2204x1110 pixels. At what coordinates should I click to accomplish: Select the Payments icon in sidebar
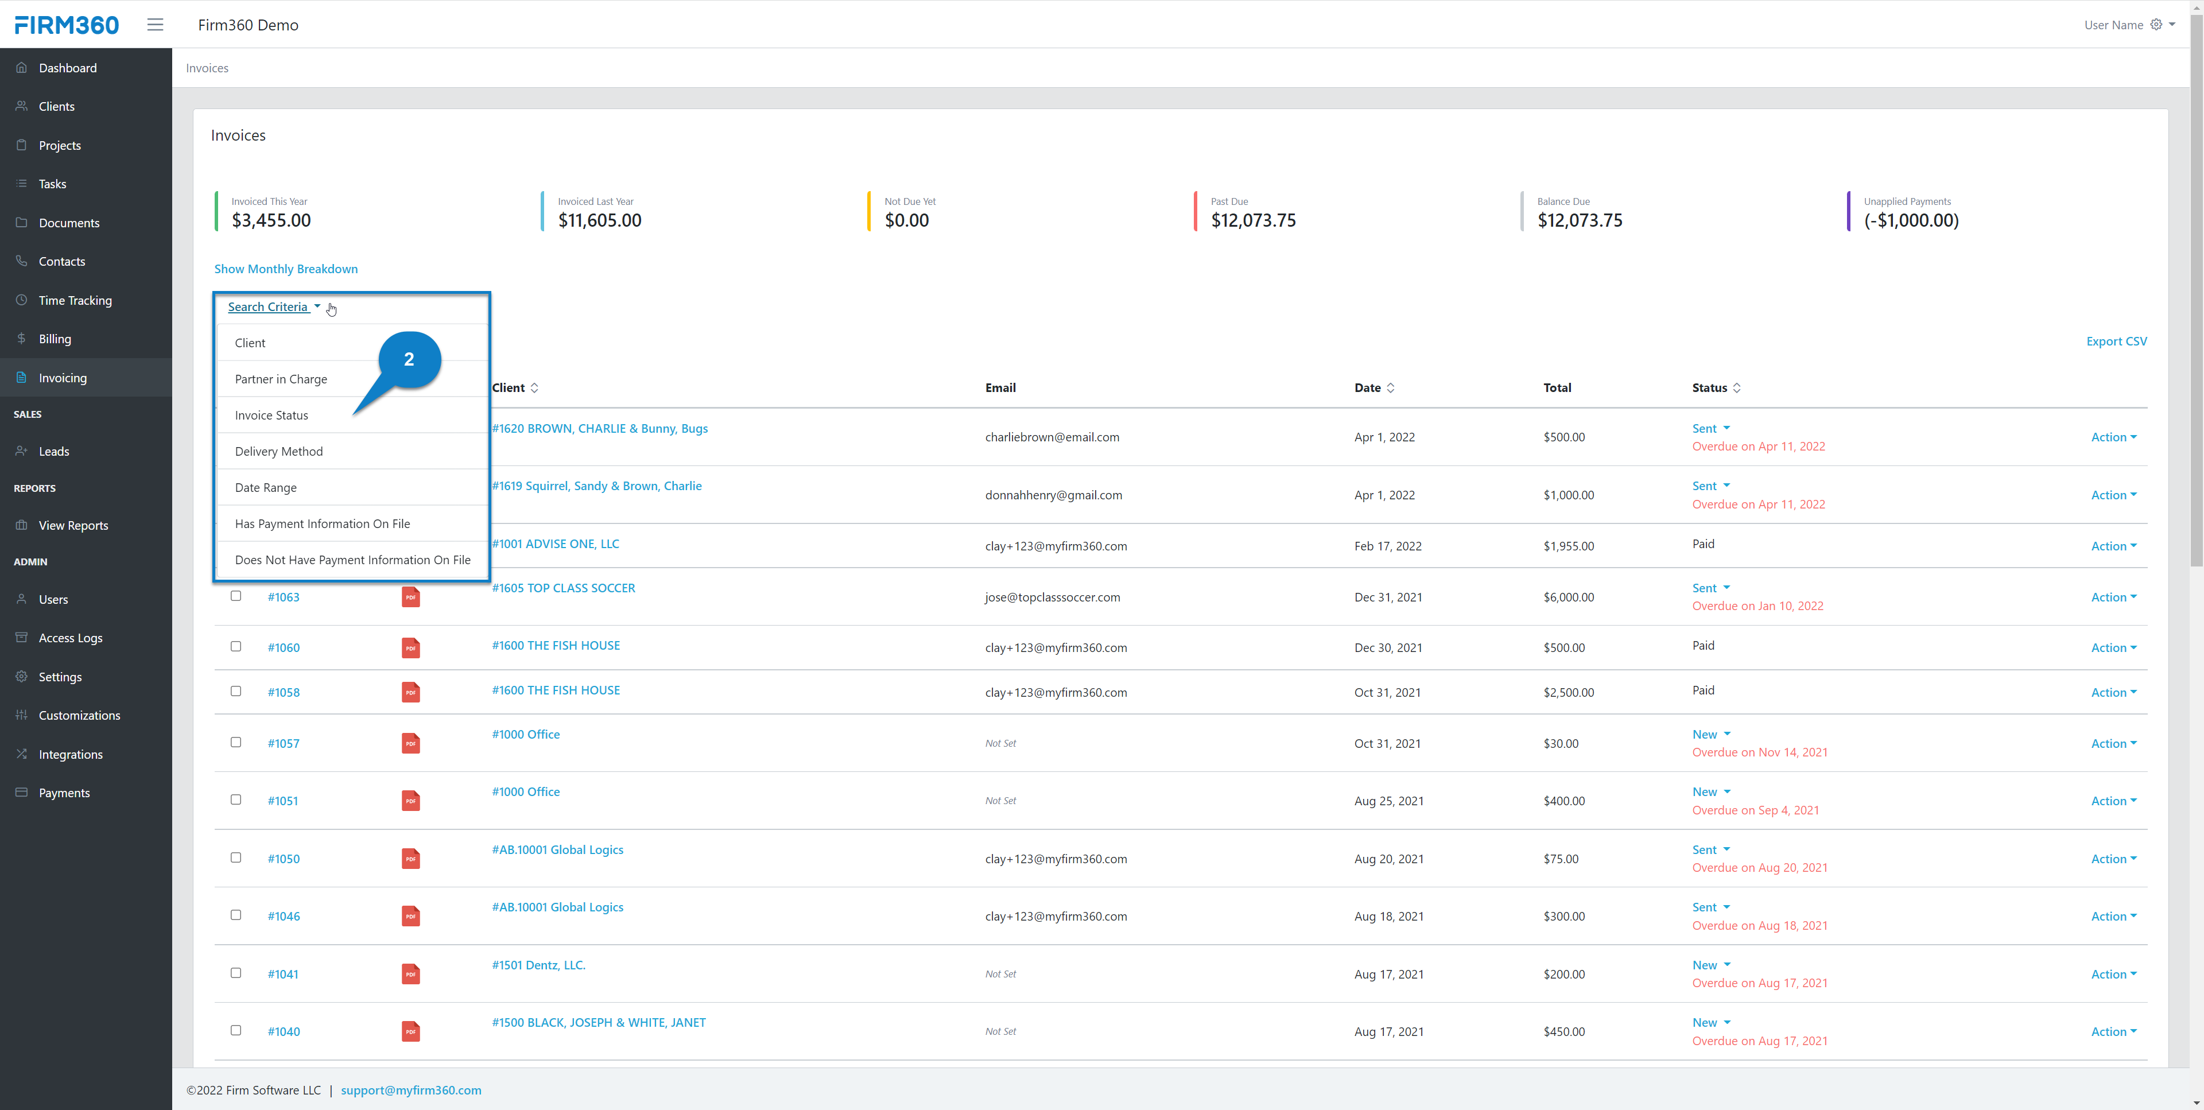tap(21, 793)
